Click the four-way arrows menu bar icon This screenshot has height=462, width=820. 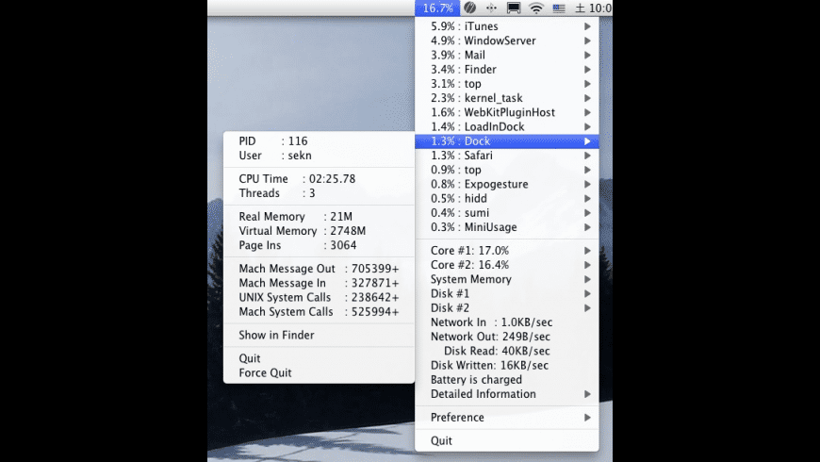491,8
